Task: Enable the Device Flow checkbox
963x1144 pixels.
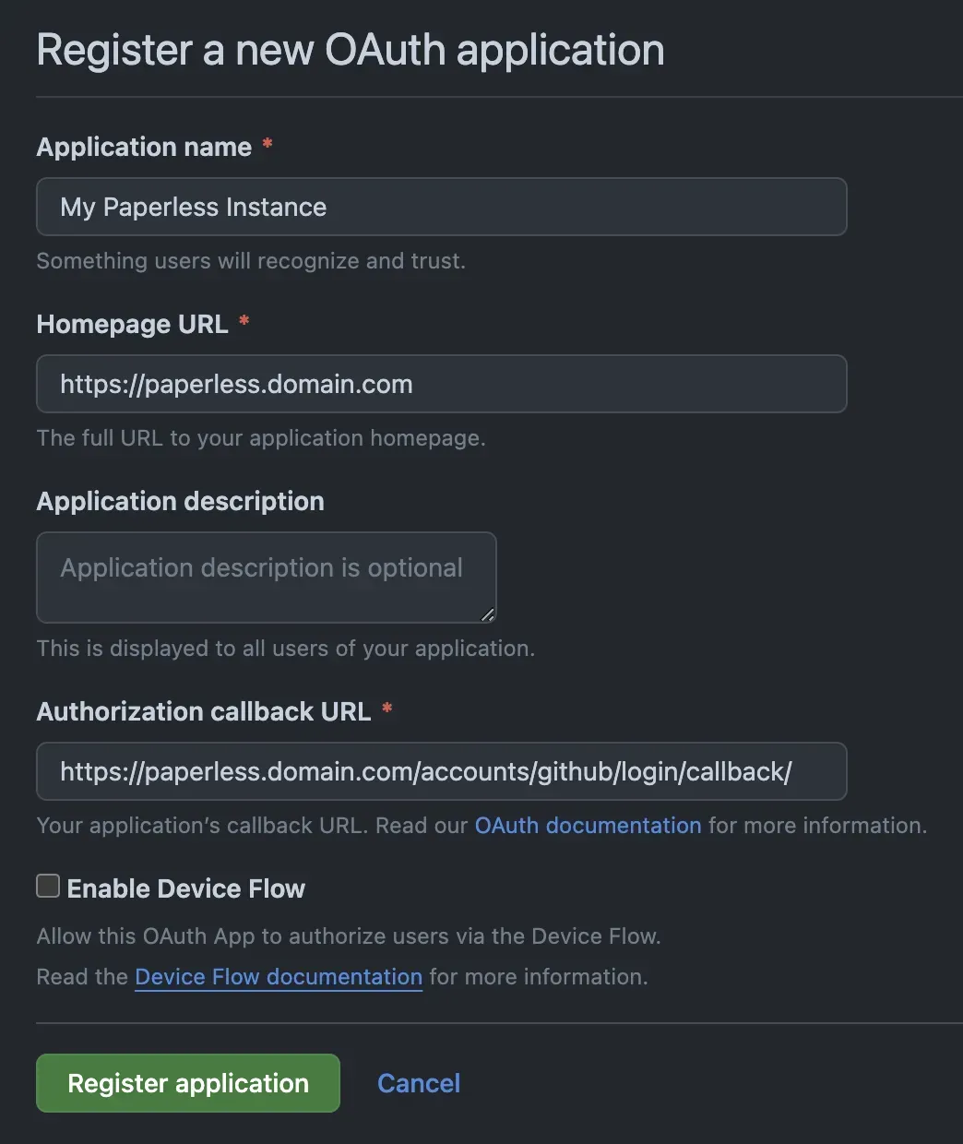Action: click(x=48, y=887)
